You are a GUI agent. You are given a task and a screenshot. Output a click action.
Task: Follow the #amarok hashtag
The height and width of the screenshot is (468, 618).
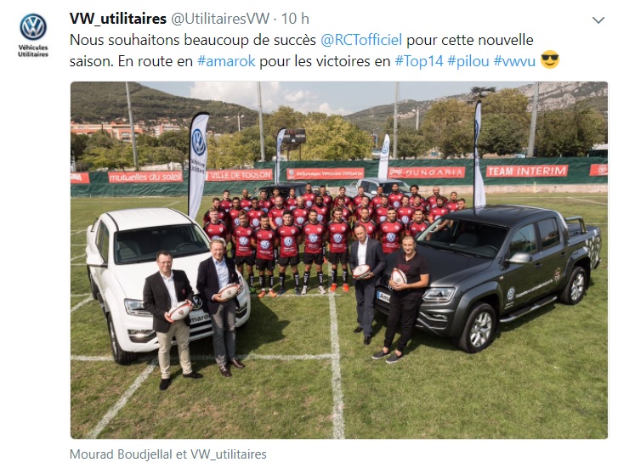point(226,61)
